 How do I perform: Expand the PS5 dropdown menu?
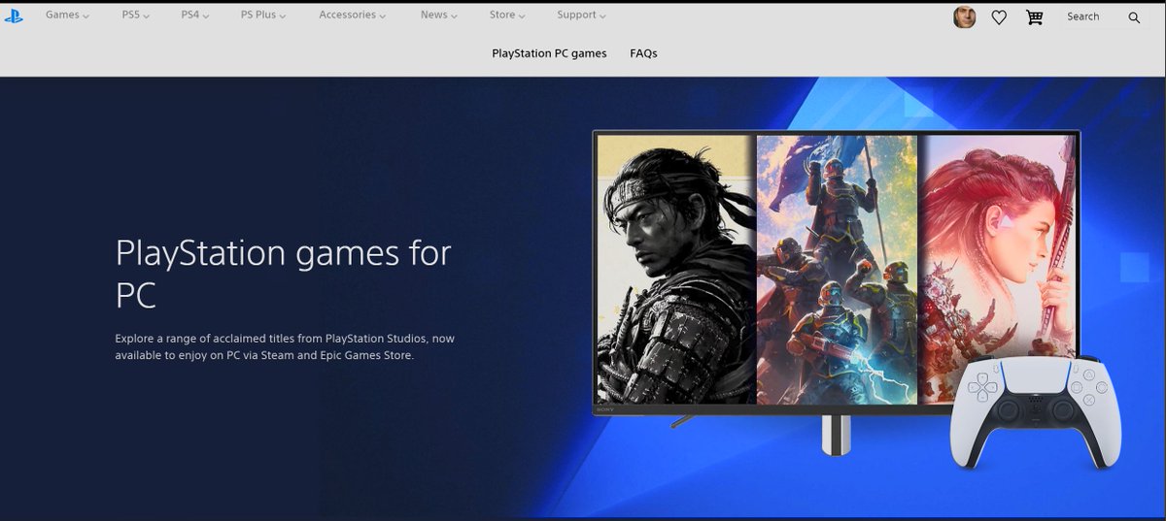coord(136,16)
